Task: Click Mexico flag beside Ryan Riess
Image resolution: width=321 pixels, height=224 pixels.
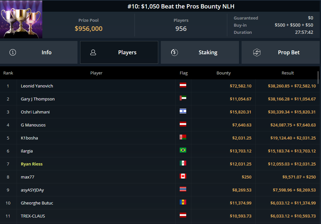Action: [x=183, y=164]
